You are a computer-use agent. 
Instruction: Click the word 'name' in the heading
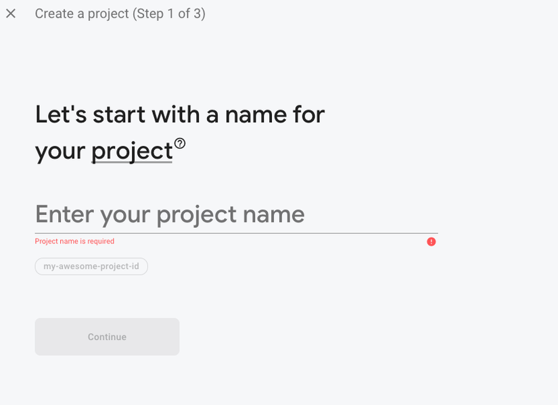(257, 114)
